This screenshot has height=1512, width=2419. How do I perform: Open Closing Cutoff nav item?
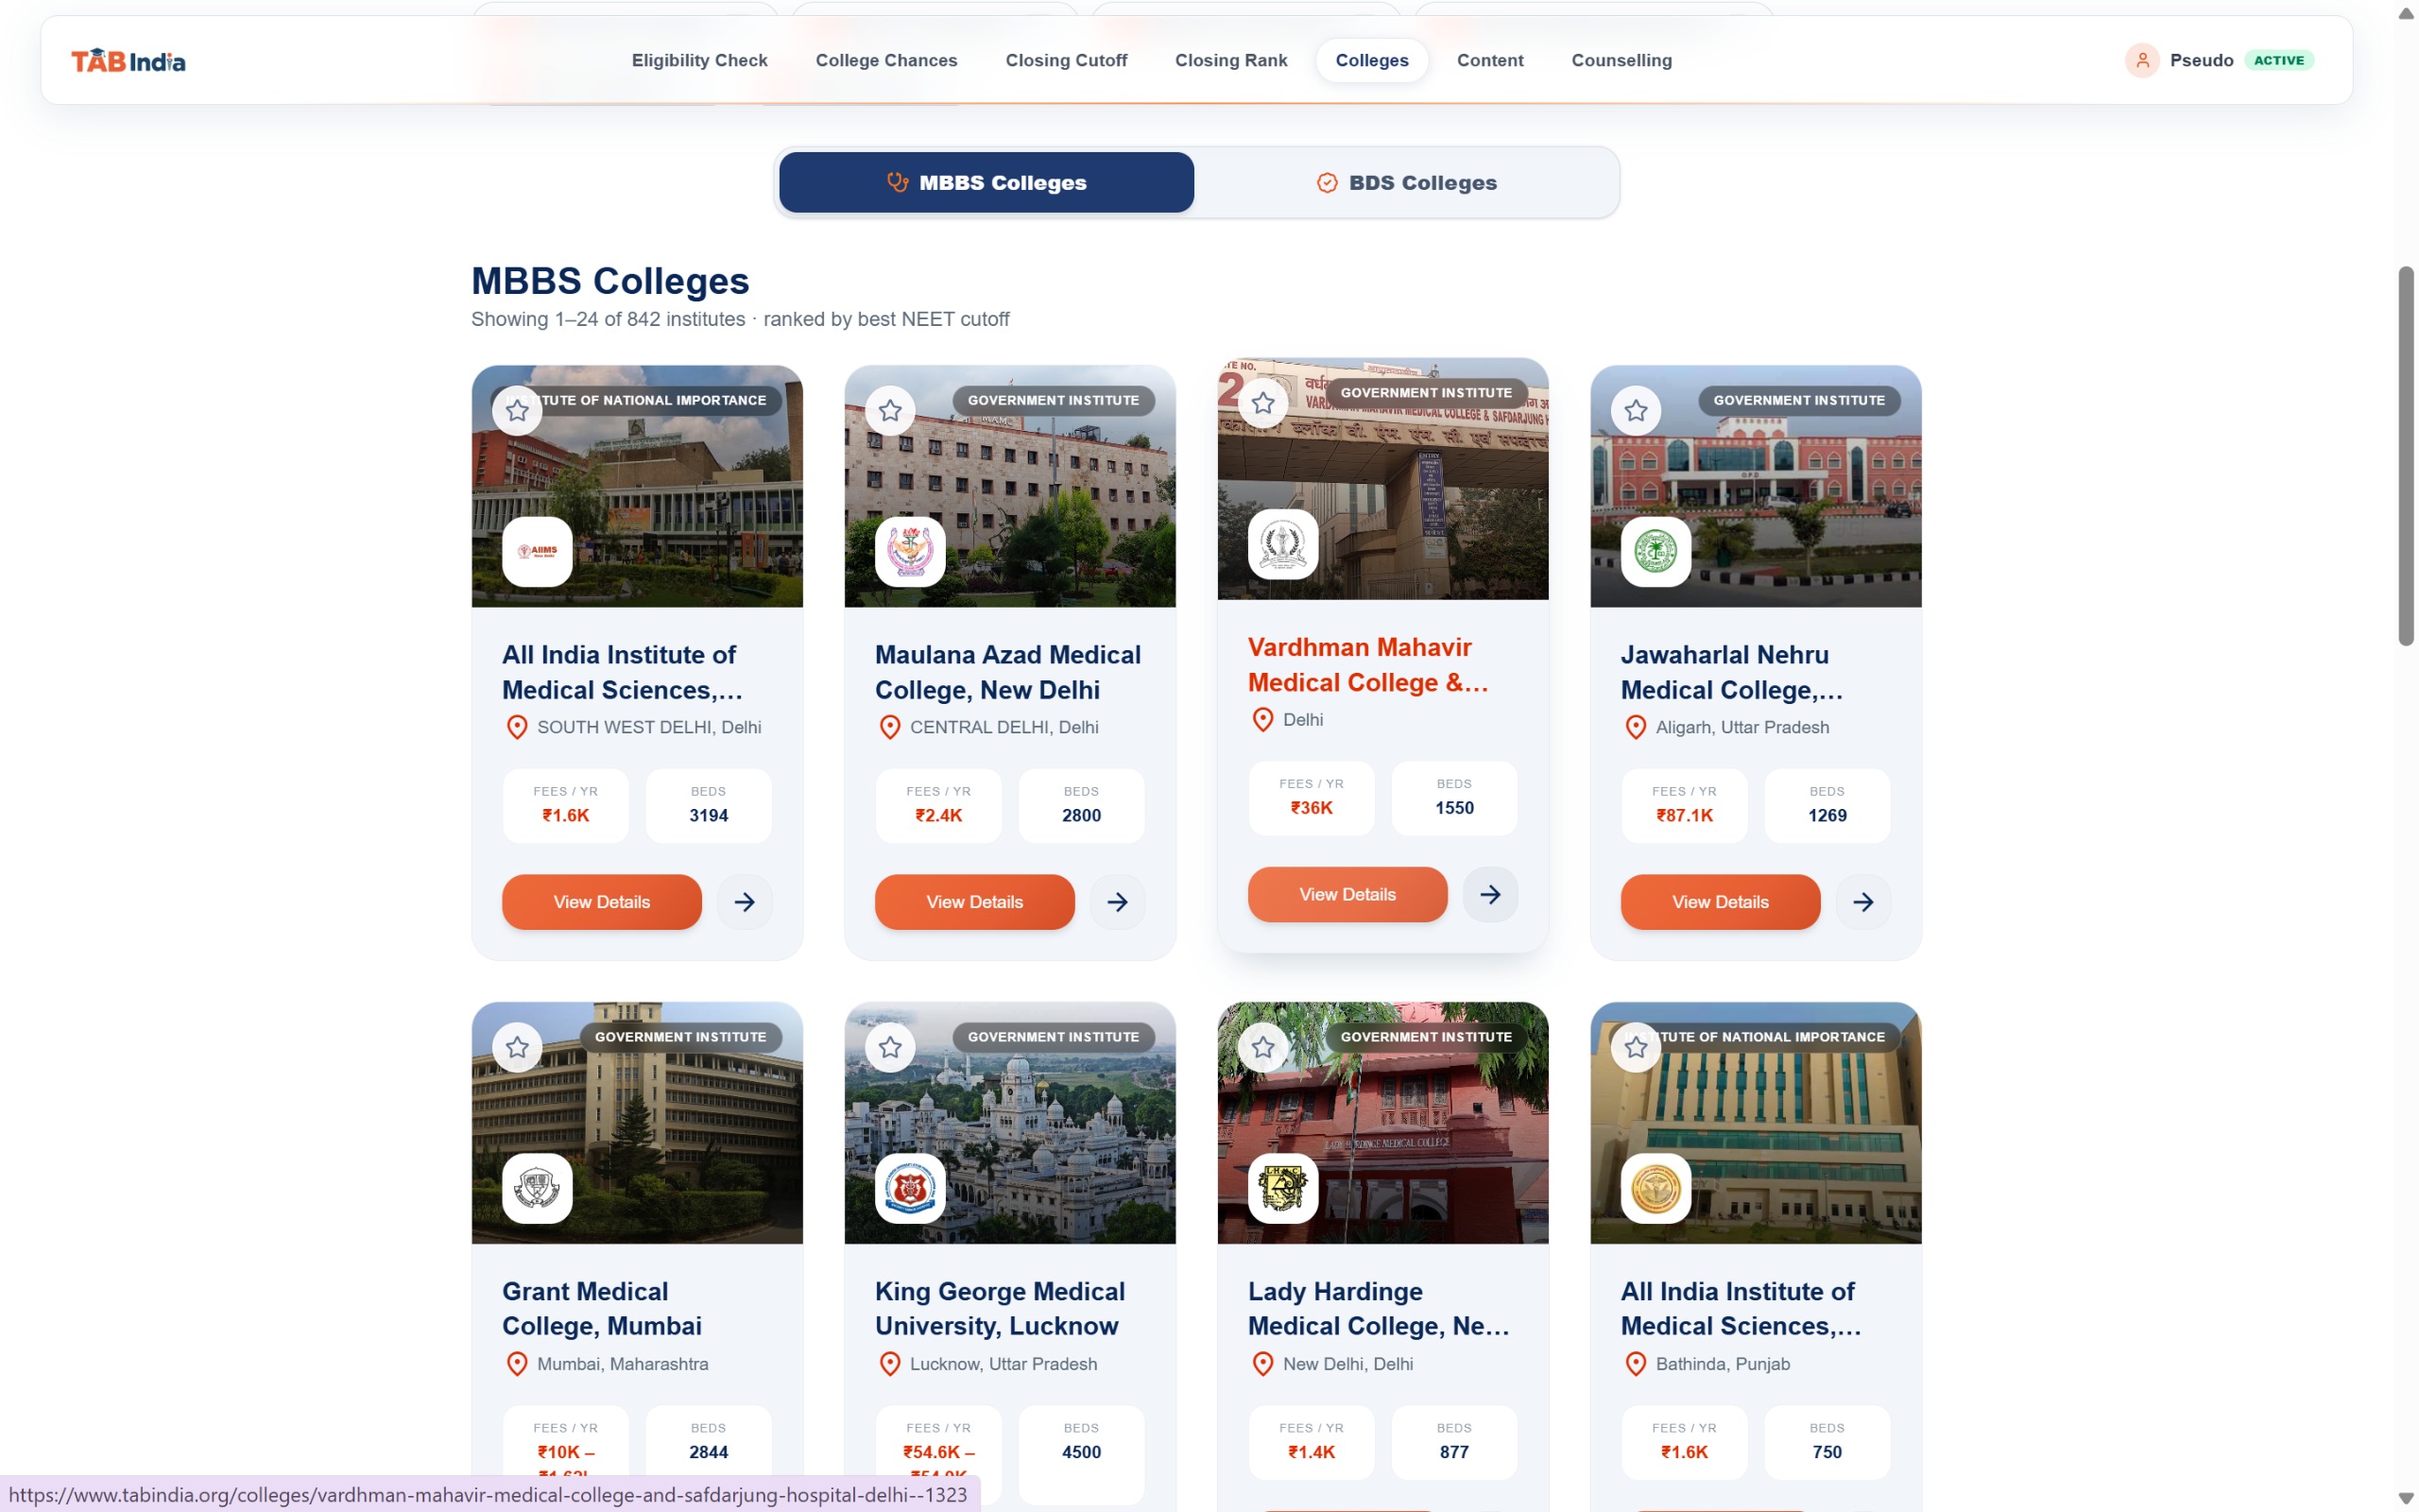[1066, 60]
